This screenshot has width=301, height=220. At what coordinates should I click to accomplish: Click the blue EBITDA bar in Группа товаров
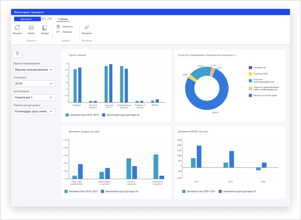pos(157,101)
